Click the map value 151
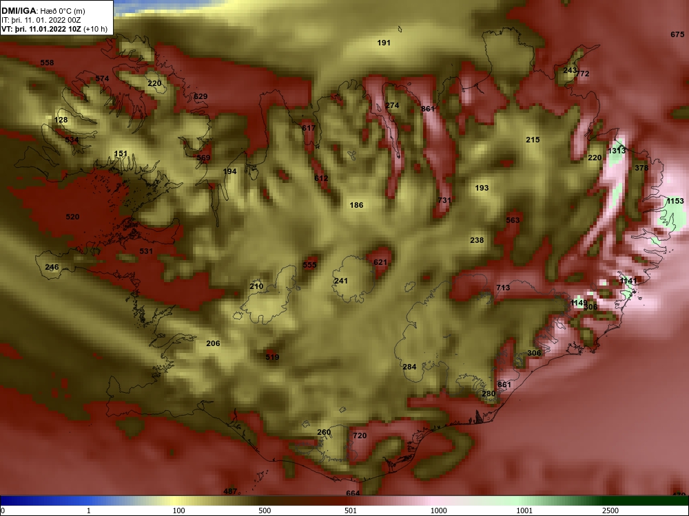689x516 pixels. tap(121, 153)
